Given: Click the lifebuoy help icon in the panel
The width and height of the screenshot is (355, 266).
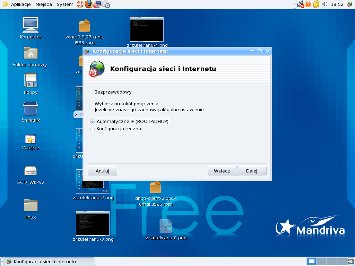Looking at the screenshot, I should (x=80, y=5).
